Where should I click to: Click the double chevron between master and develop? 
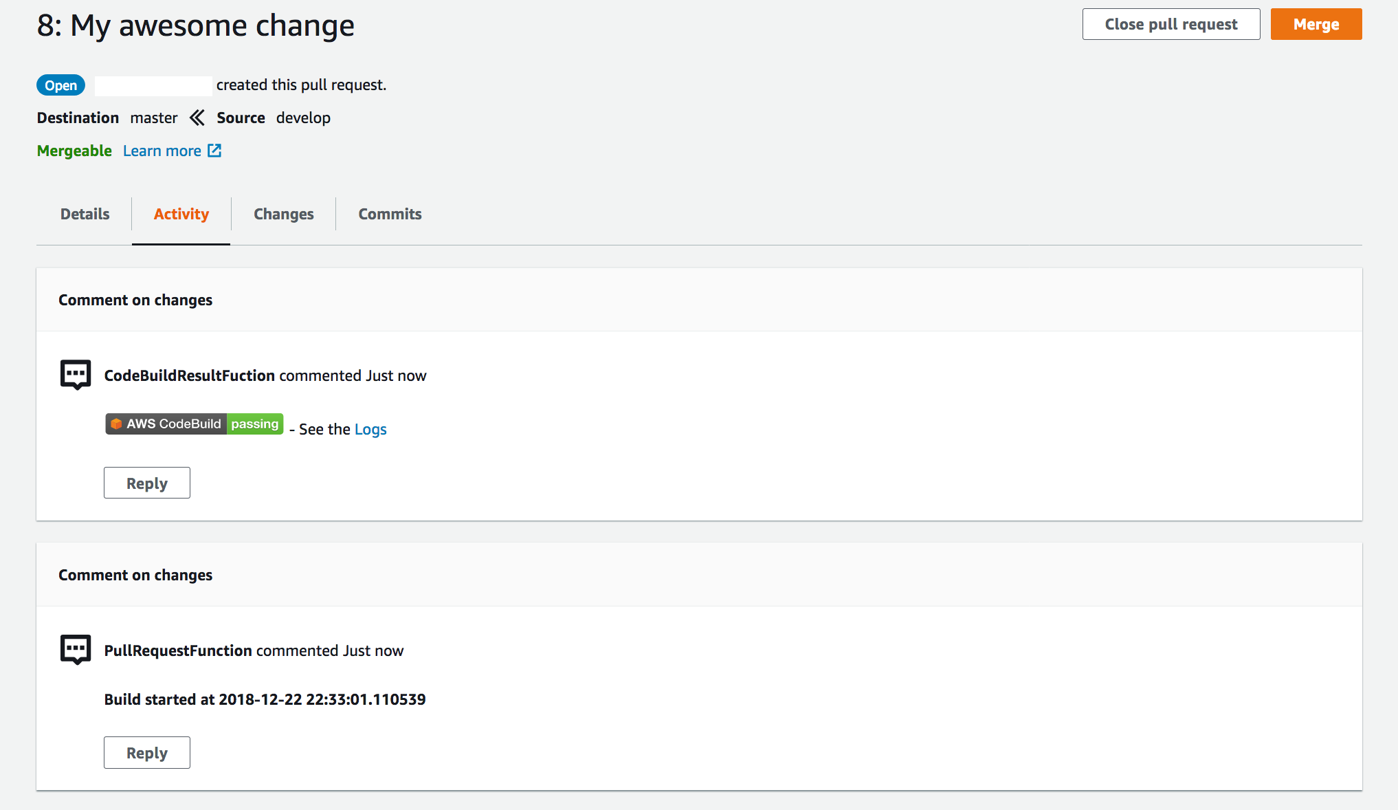[x=197, y=118]
